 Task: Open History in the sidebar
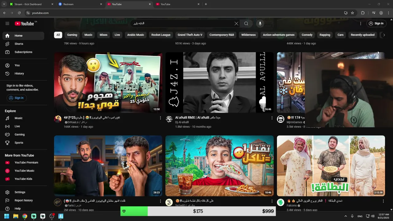point(23,74)
